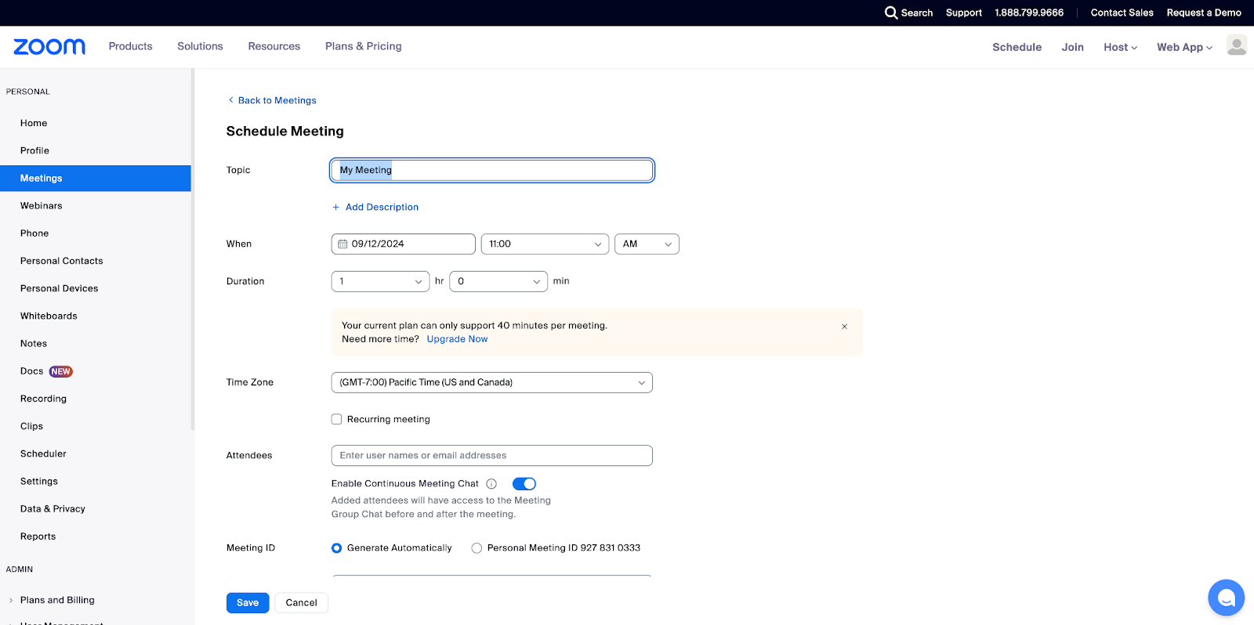This screenshot has width=1254, height=625.
Task: Open Plans & Pricing
Action: click(364, 46)
